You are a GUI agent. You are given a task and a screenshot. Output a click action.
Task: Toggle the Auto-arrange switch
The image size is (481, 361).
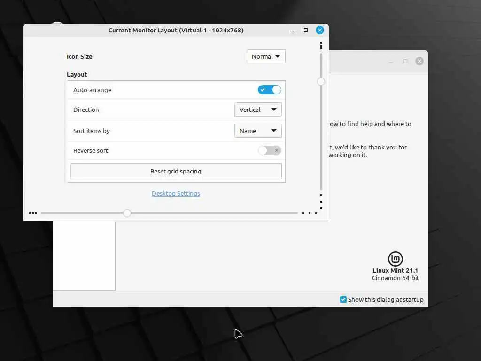(x=269, y=90)
